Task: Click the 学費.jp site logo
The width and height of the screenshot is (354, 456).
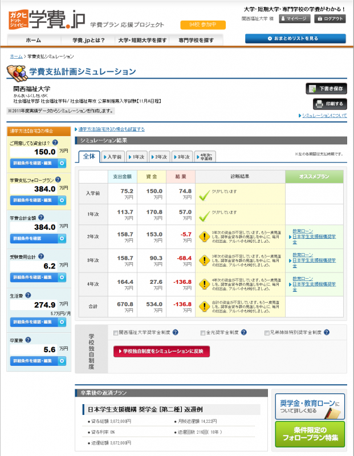Action: tap(47, 19)
